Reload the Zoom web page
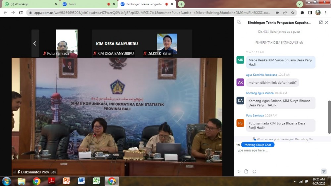The height and width of the screenshot is (186, 331). tap(21, 13)
